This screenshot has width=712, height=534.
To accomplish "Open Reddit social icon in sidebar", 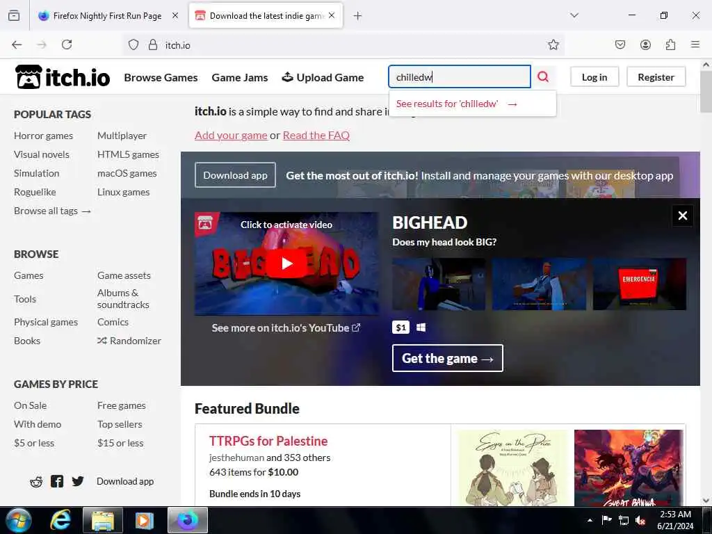I will 36,481.
